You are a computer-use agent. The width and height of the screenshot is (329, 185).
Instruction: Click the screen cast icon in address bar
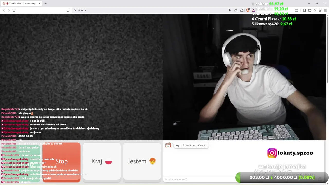[236, 10]
